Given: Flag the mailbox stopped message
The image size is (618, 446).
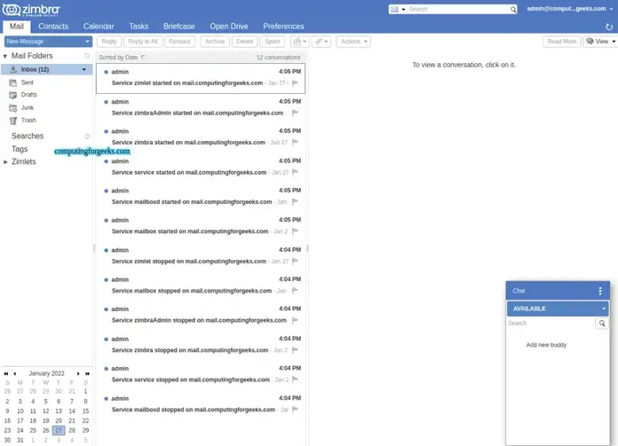Looking at the screenshot, I should [x=295, y=291].
